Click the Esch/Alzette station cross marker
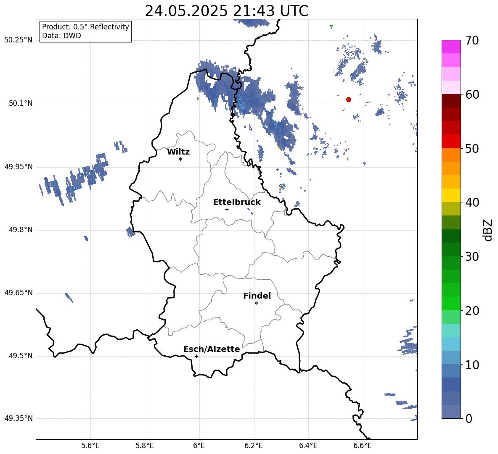 (196, 356)
